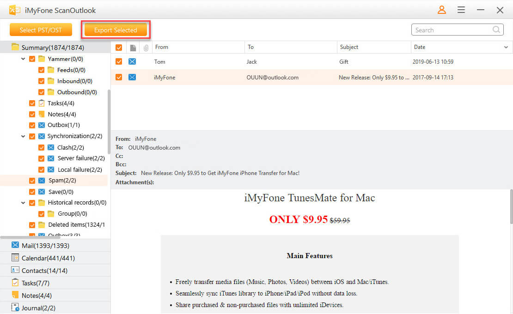Screen dimensions: 513x314
Task: Collapse the Historical records folder
Action: (x=23, y=203)
